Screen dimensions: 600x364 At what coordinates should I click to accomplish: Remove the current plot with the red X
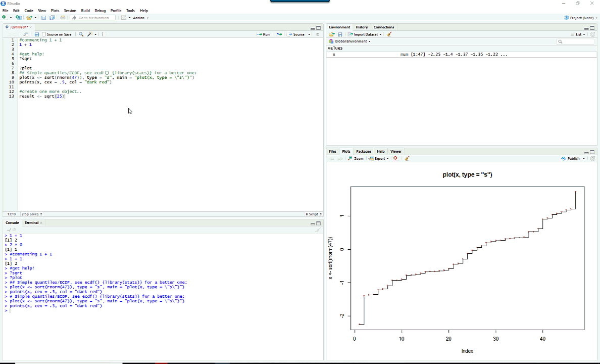coord(395,158)
